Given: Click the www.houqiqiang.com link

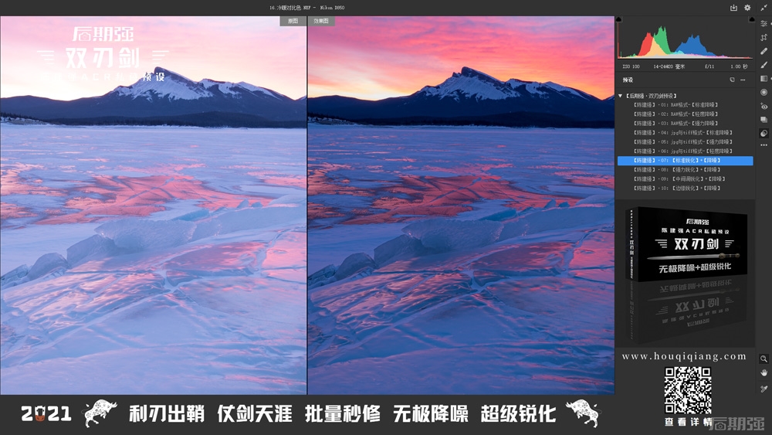Looking at the screenshot, I should pyautogui.click(x=684, y=356).
